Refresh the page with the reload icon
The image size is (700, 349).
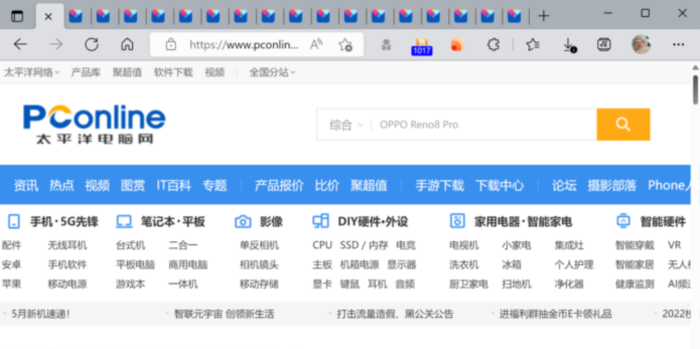pos(91,44)
